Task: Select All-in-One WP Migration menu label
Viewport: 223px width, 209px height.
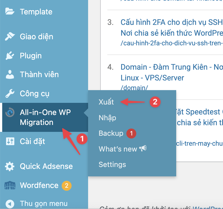Action: tap(45, 117)
